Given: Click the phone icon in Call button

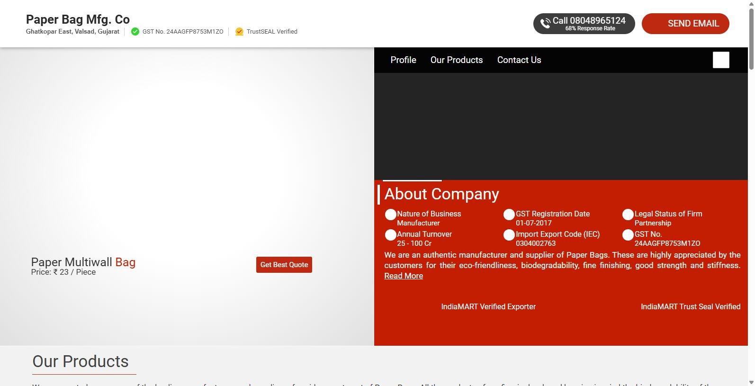Looking at the screenshot, I should tap(545, 24).
